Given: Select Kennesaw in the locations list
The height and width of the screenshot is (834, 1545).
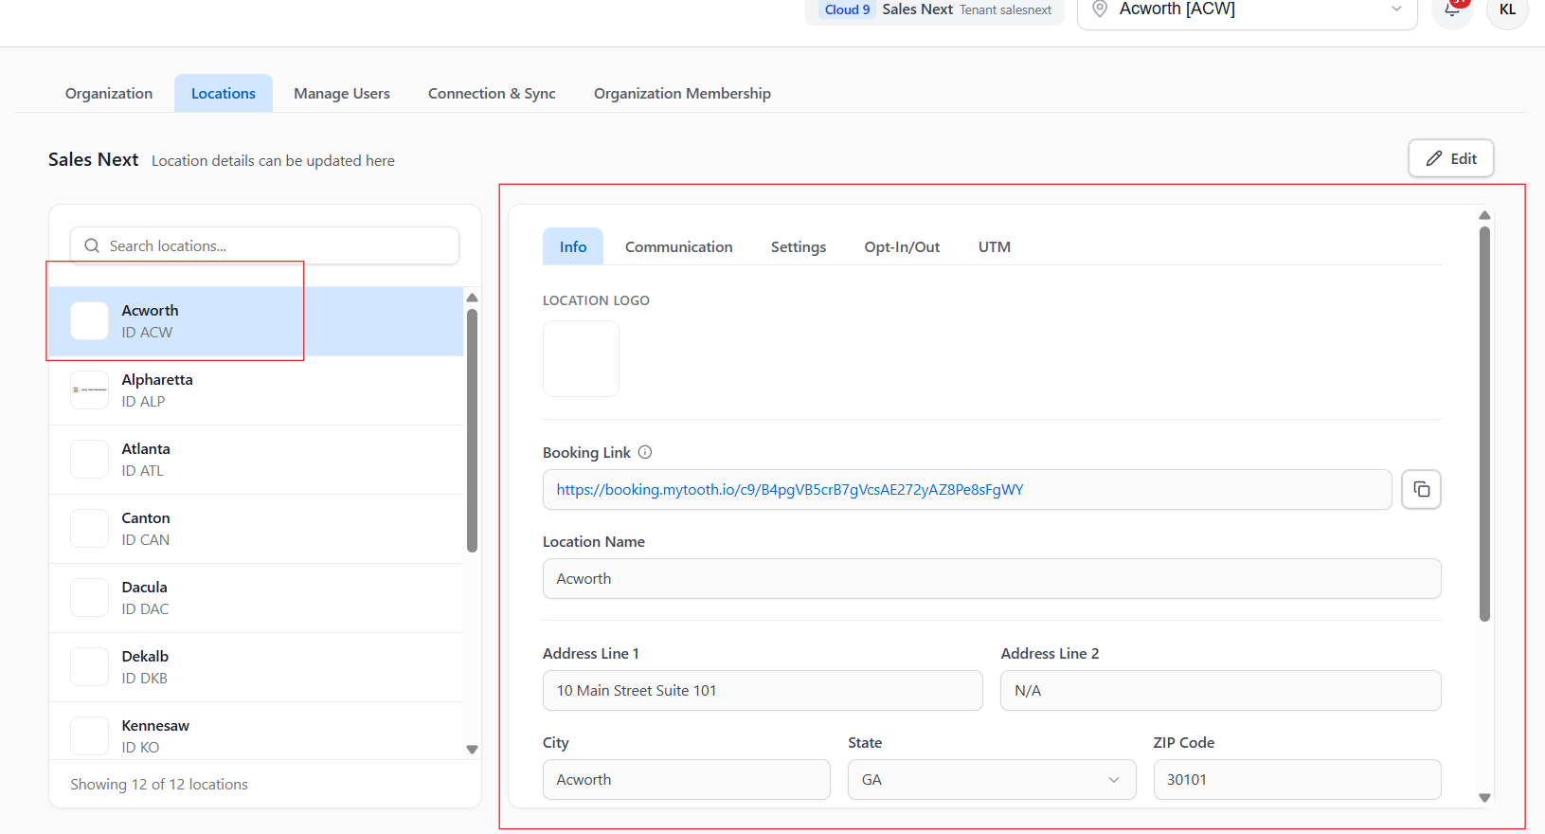Looking at the screenshot, I should (256, 731).
